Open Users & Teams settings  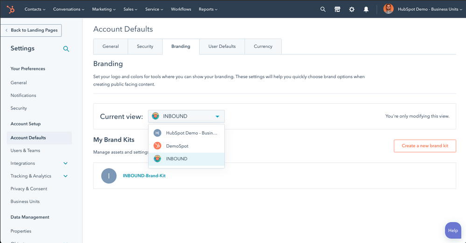click(25, 151)
